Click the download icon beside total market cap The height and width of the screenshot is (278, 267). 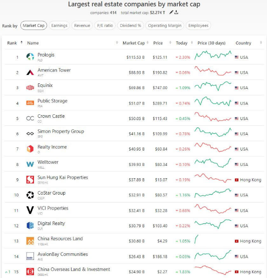click(x=176, y=12)
